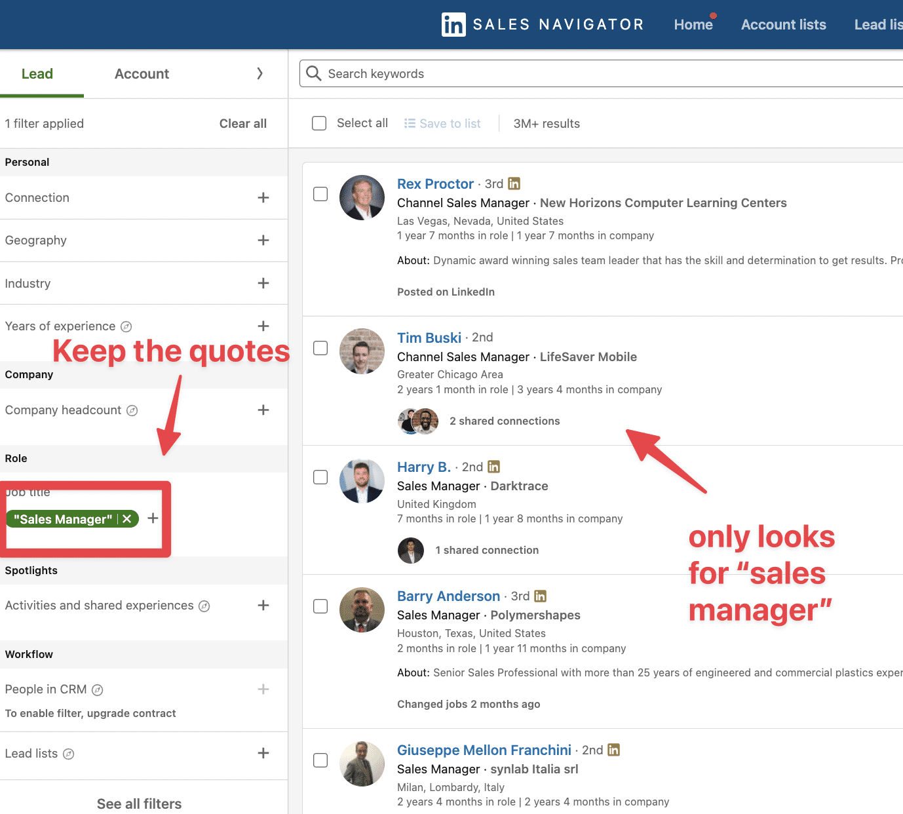903x814 pixels.
Task: Click the 3M+ results count
Action: tap(547, 124)
